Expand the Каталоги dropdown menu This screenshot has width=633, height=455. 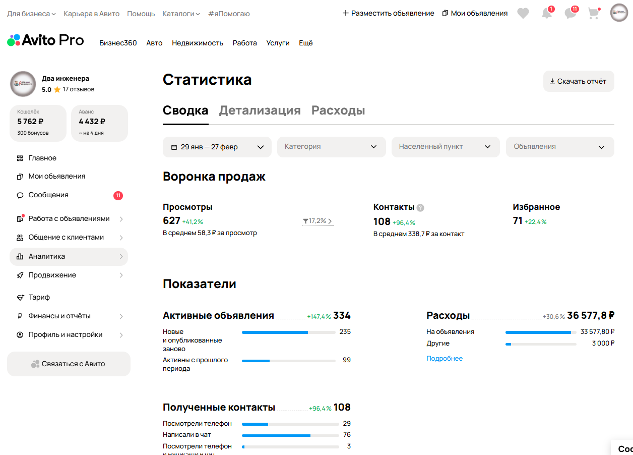tap(181, 14)
